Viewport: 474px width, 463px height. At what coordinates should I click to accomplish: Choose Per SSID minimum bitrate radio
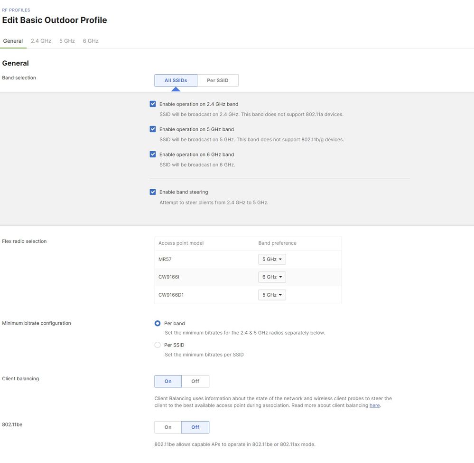point(158,345)
